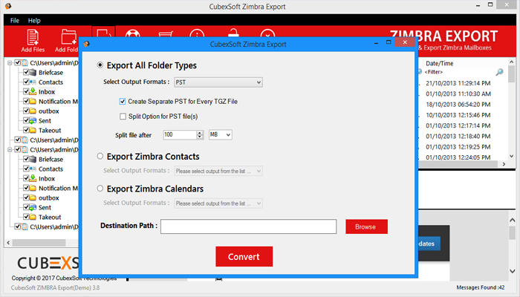520x297 pixels.
Task: Click the Briefcase icon in second tree
Action: point(33,160)
